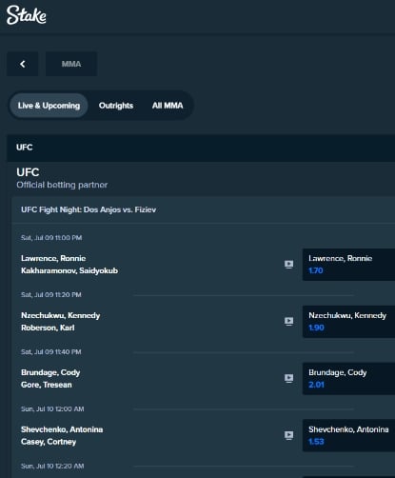Click the Sun, Jul 10 12:20 AM time

pyautogui.click(x=52, y=467)
